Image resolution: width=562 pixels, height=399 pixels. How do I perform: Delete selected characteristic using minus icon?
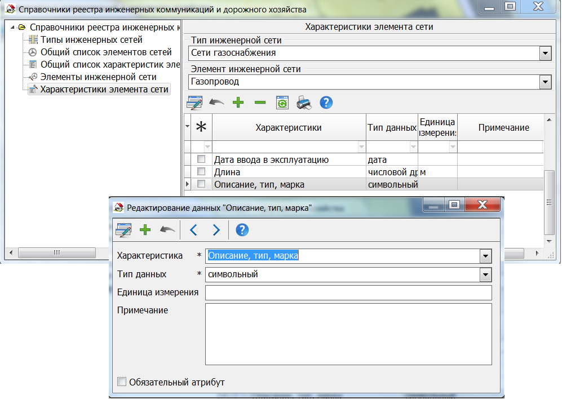(x=260, y=103)
